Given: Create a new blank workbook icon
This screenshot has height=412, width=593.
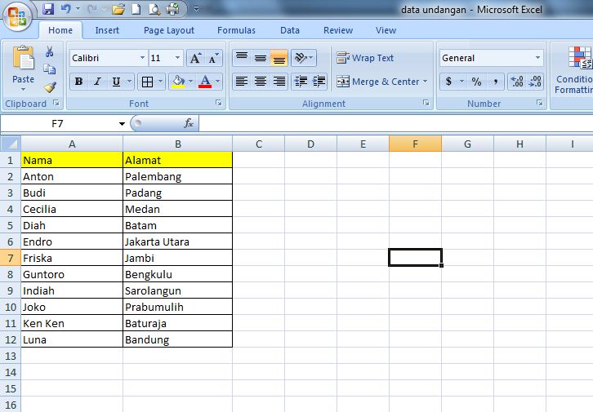Looking at the screenshot, I should (136, 9).
